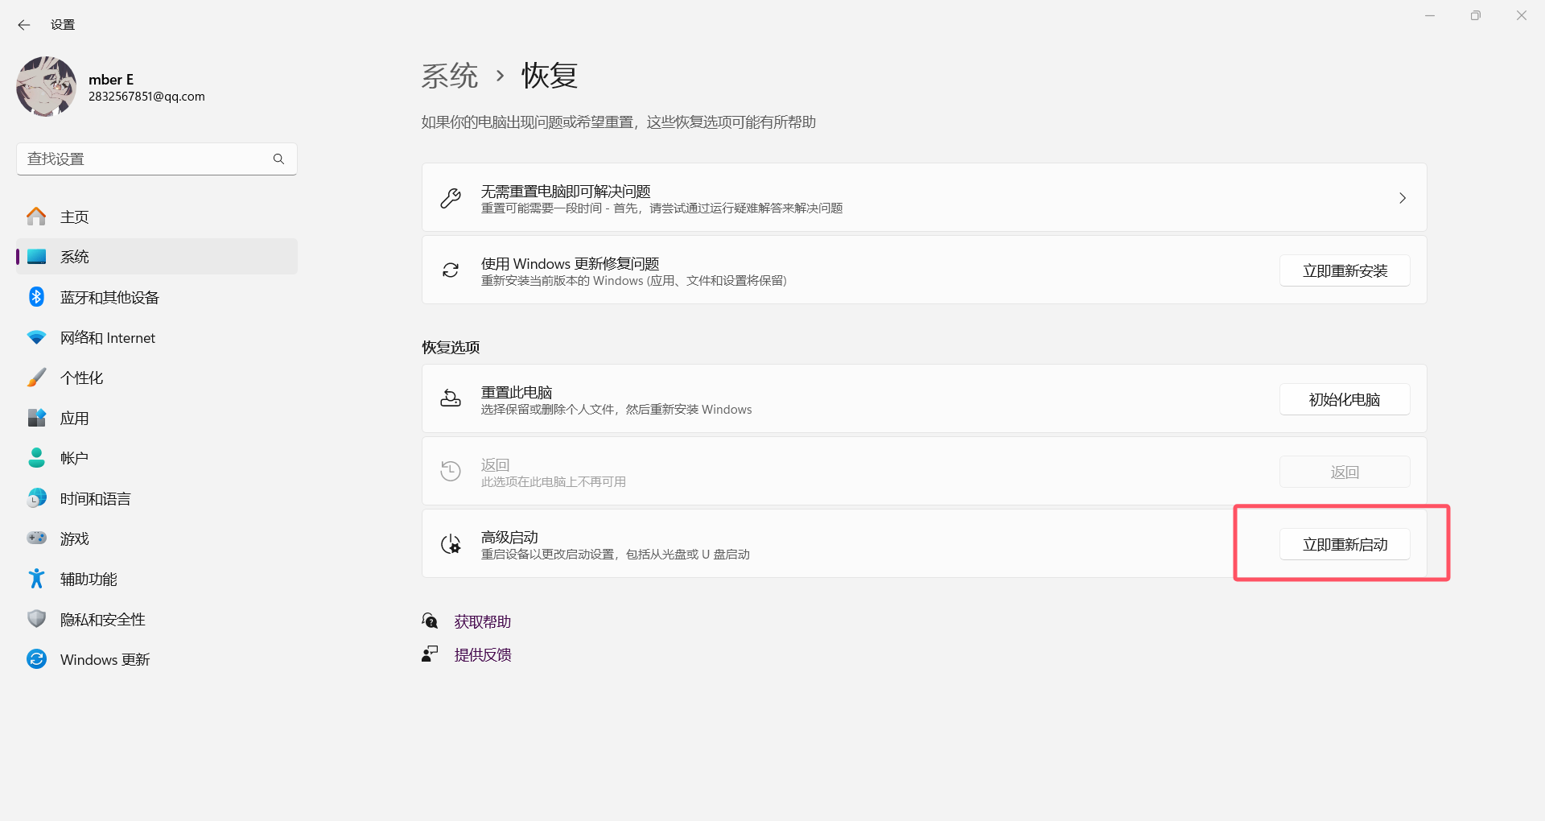1545x821 pixels.
Task: Click the Wi-Fi icon for 网络和 Internet
Action: pyautogui.click(x=36, y=338)
